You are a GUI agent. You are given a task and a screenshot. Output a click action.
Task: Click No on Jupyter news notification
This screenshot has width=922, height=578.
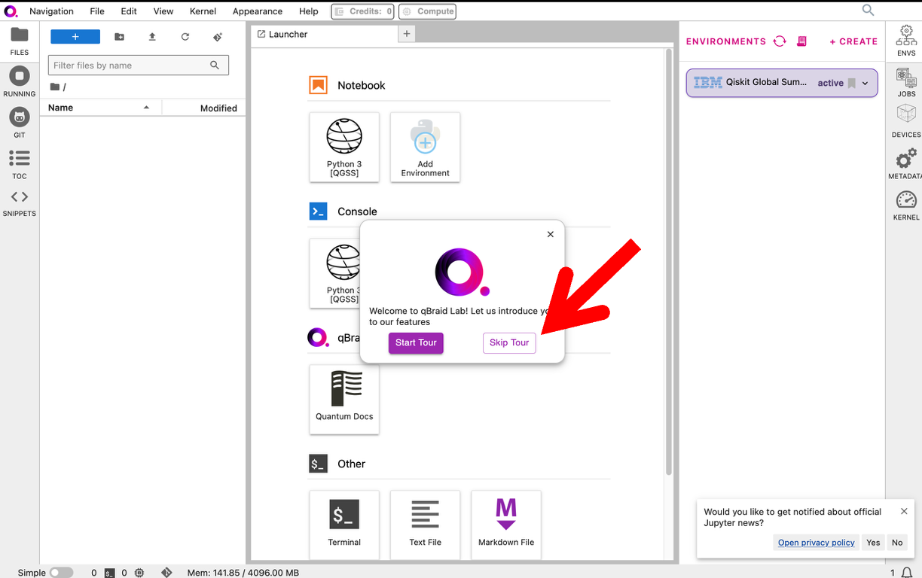(897, 543)
